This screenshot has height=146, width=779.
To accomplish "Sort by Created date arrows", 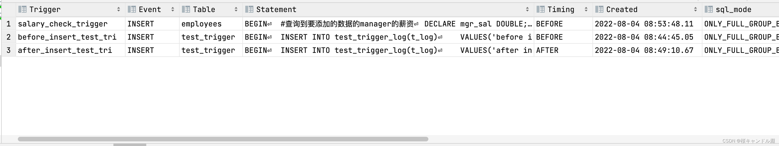I will point(696,10).
